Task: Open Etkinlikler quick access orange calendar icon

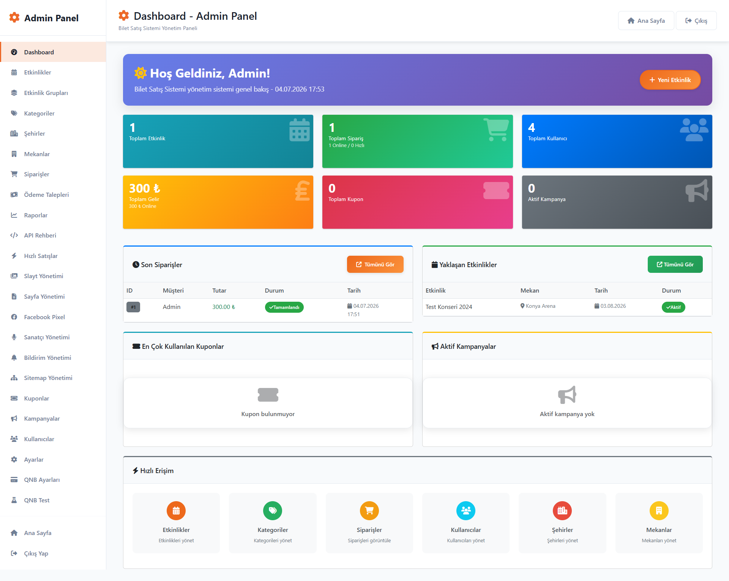Action: tap(176, 511)
